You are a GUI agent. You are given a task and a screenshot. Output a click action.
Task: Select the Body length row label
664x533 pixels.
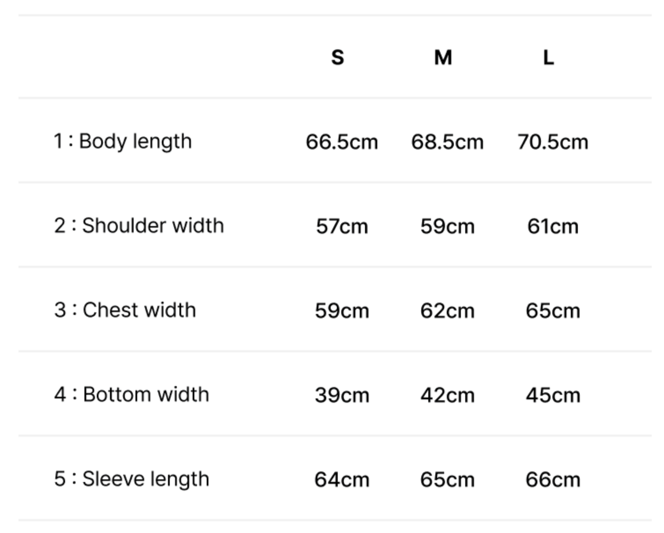pyautogui.click(x=123, y=142)
